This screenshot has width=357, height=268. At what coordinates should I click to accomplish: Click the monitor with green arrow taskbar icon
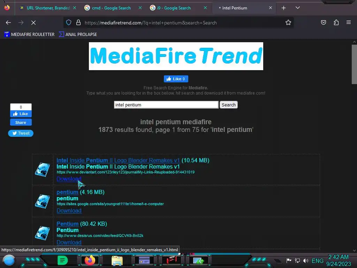click(x=198, y=261)
